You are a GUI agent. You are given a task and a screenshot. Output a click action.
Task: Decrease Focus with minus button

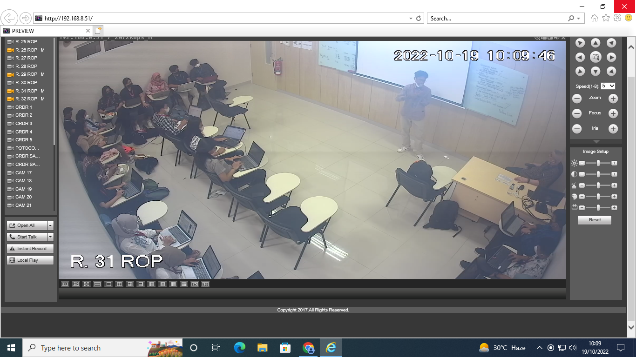click(x=577, y=113)
